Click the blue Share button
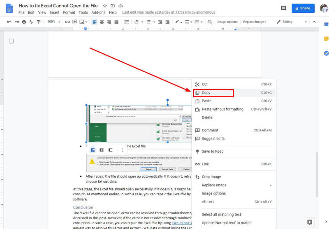This screenshot has width=329, height=229. [x=303, y=8]
